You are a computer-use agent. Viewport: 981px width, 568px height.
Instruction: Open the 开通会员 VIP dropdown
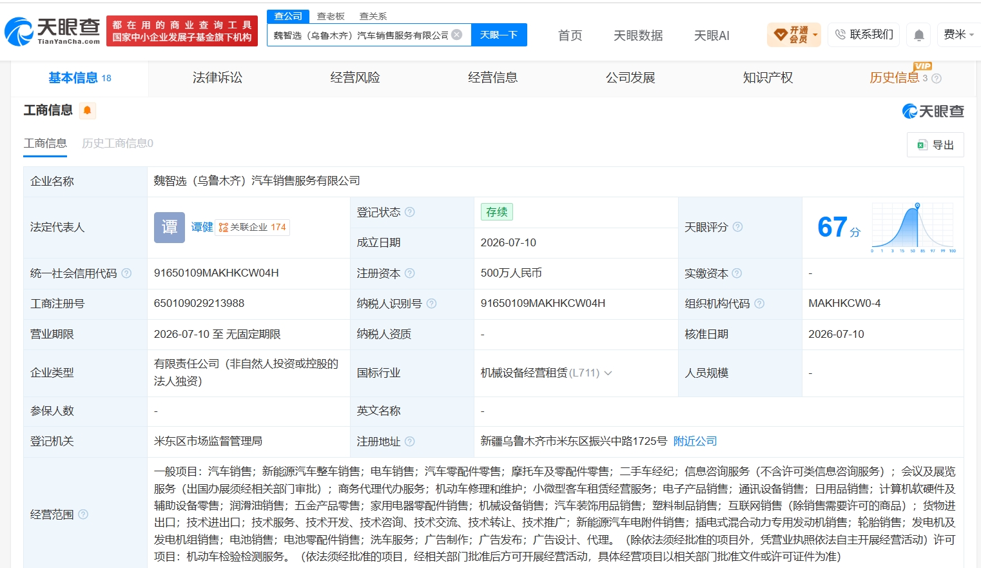(x=794, y=35)
